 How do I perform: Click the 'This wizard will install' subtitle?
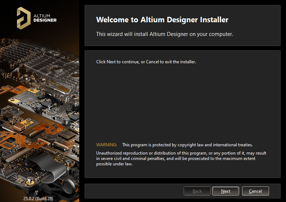pos(165,35)
